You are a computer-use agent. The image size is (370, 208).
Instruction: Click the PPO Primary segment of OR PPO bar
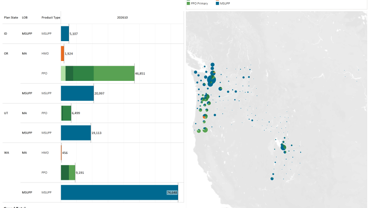click(x=114, y=73)
